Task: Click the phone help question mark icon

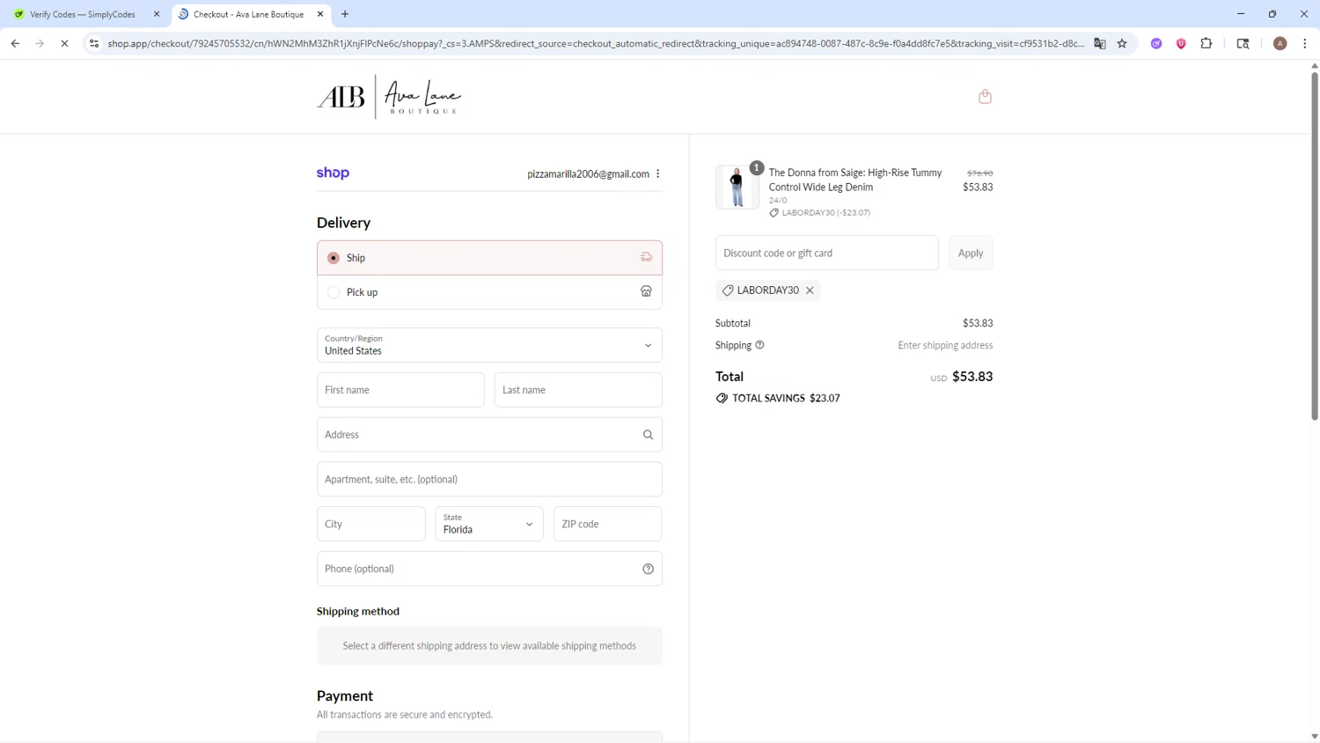Action: (x=648, y=569)
